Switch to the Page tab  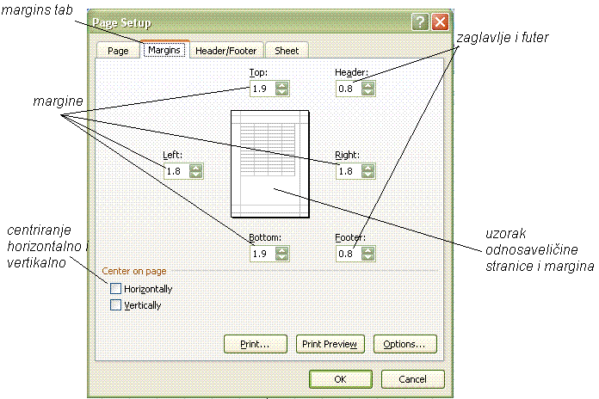coord(118,51)
